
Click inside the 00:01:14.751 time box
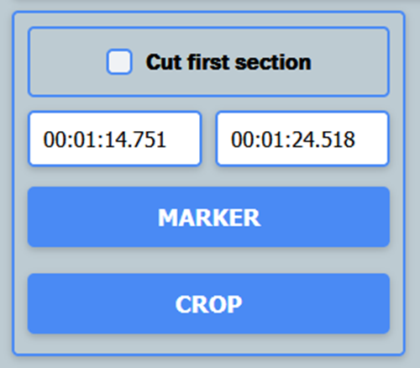(115, 139)
